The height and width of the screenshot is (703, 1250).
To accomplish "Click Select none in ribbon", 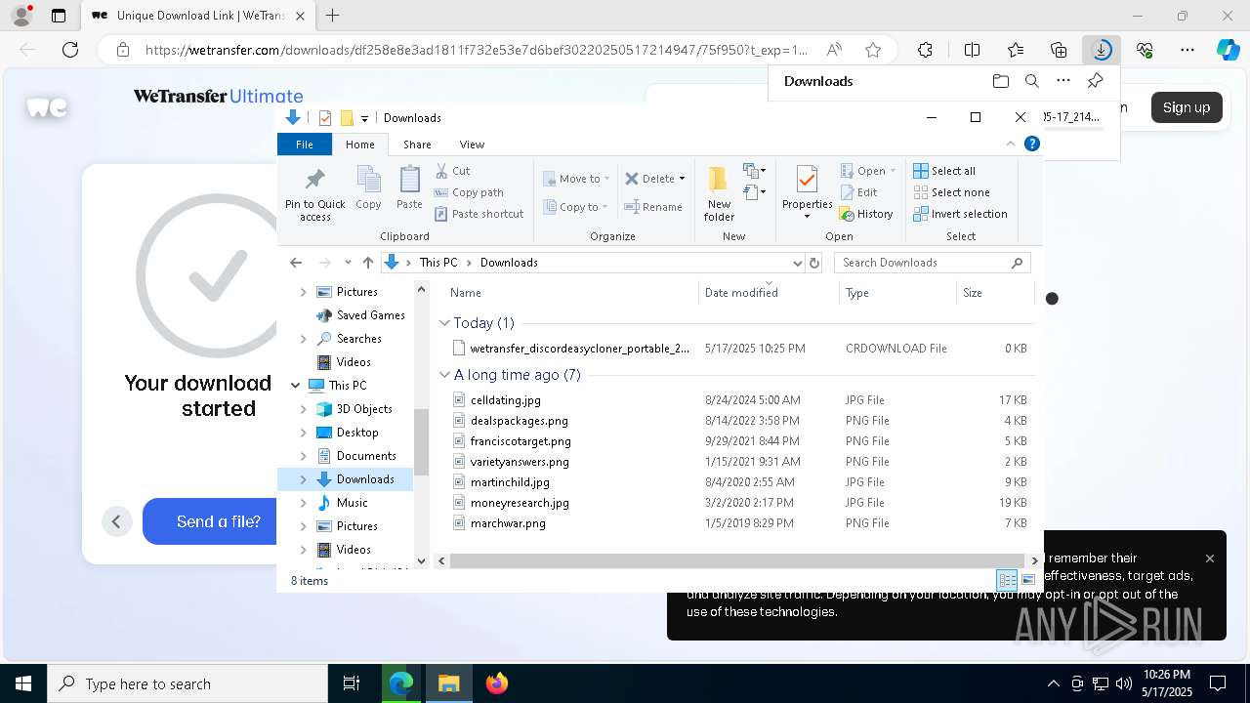I will (x=951, y=192).
